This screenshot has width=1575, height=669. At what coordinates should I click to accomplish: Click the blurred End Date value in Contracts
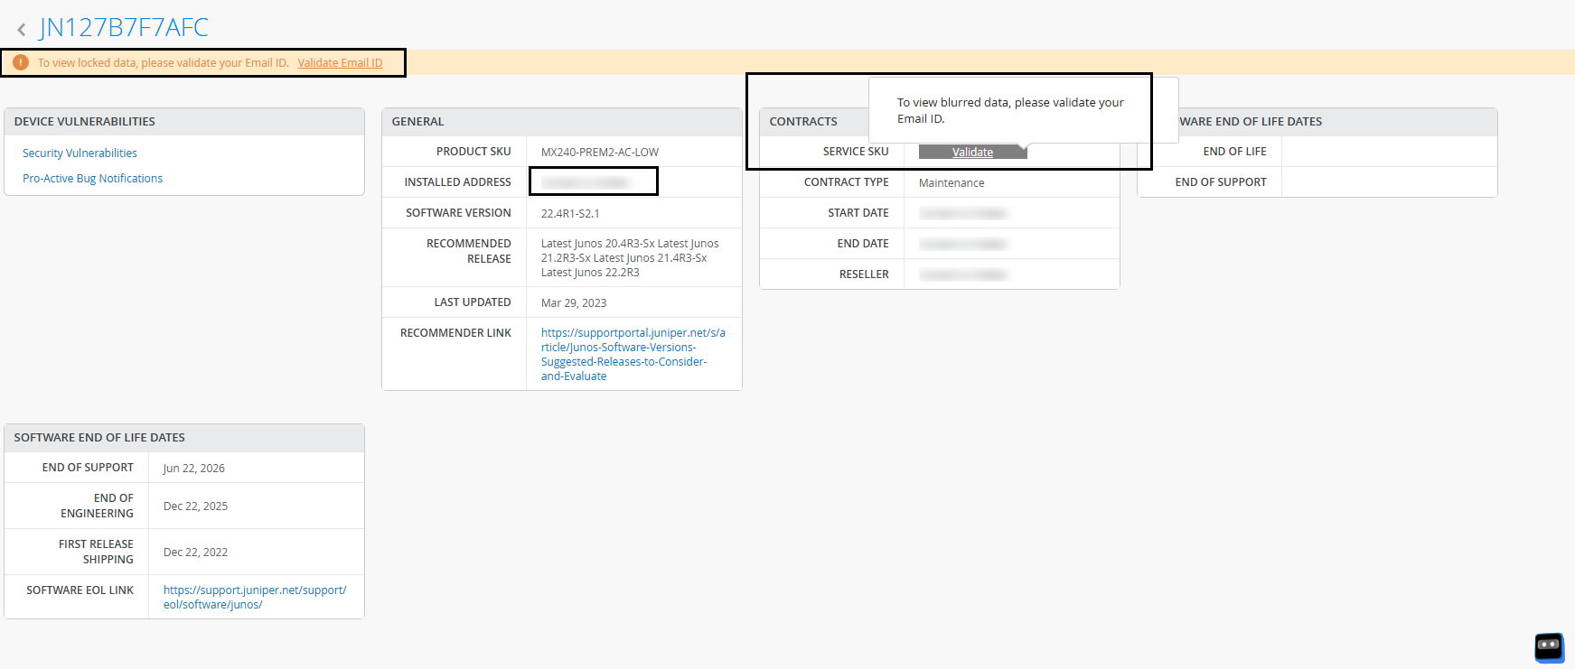pyautogui.click(x=964, y=244)
